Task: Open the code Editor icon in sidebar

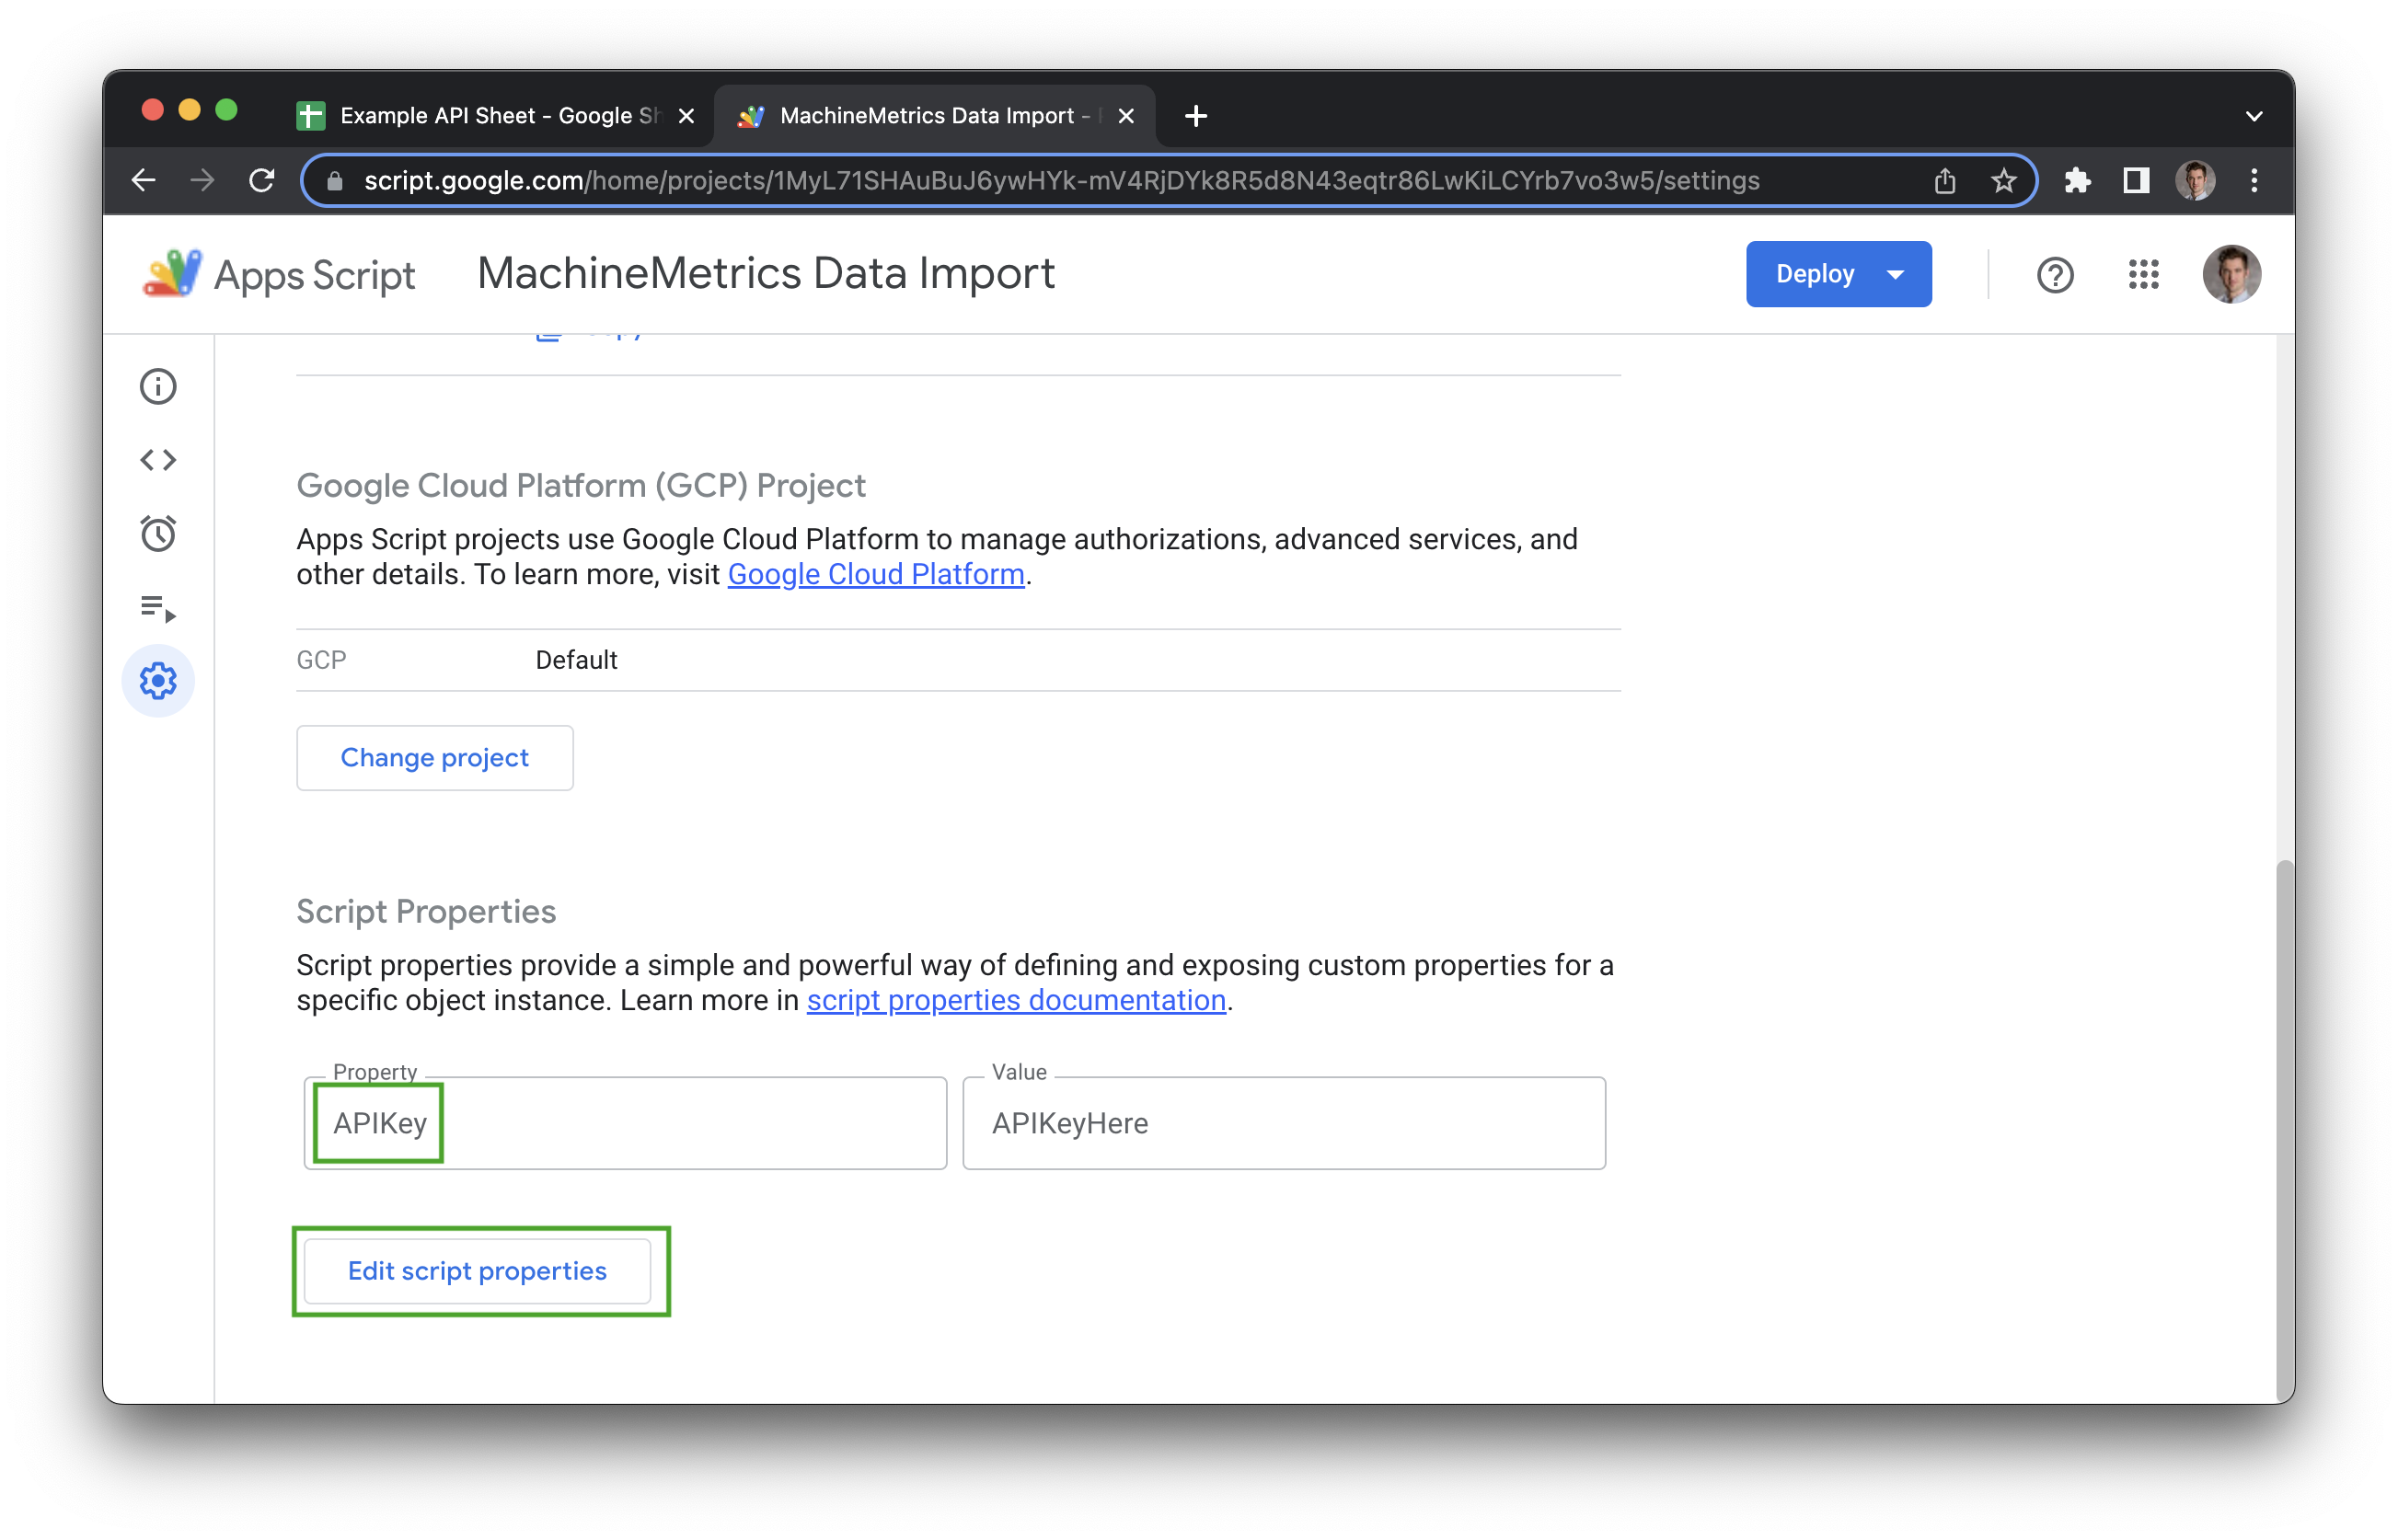Action: tap(158, 460)
